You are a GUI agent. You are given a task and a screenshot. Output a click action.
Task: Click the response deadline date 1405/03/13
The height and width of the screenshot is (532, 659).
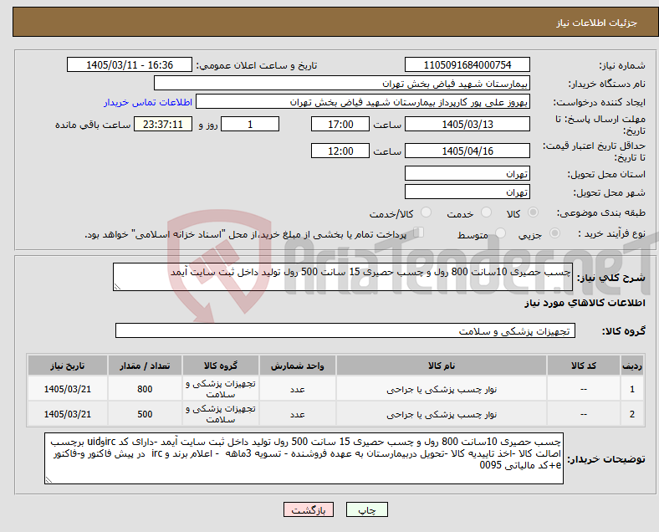(x=467, y=125)
